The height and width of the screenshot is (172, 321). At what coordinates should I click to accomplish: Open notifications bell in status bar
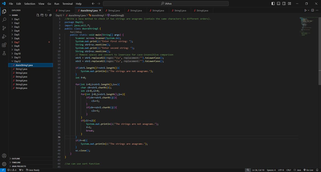tap(317, 170)
